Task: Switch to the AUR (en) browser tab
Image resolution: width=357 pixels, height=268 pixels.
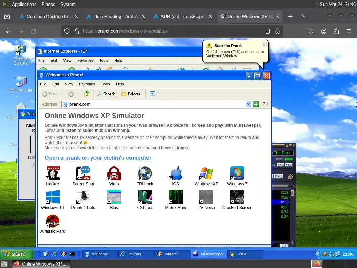Action: [x=183, y=16]
